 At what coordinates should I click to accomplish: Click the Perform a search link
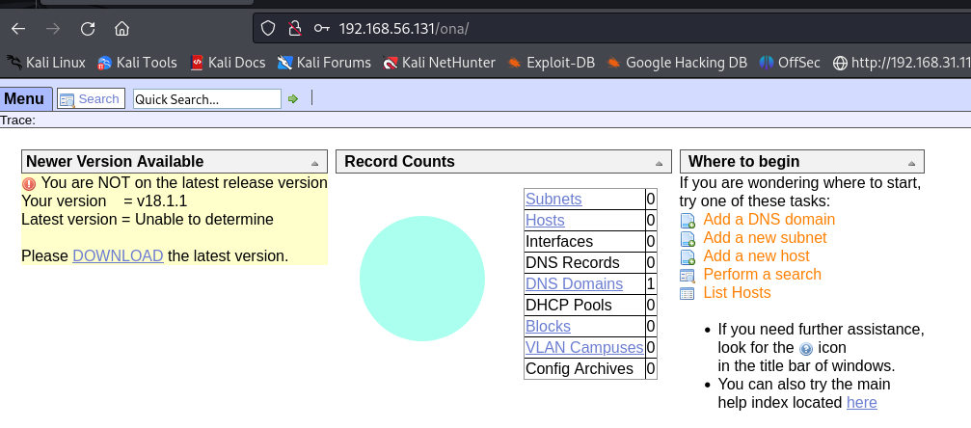click(763, 275)
